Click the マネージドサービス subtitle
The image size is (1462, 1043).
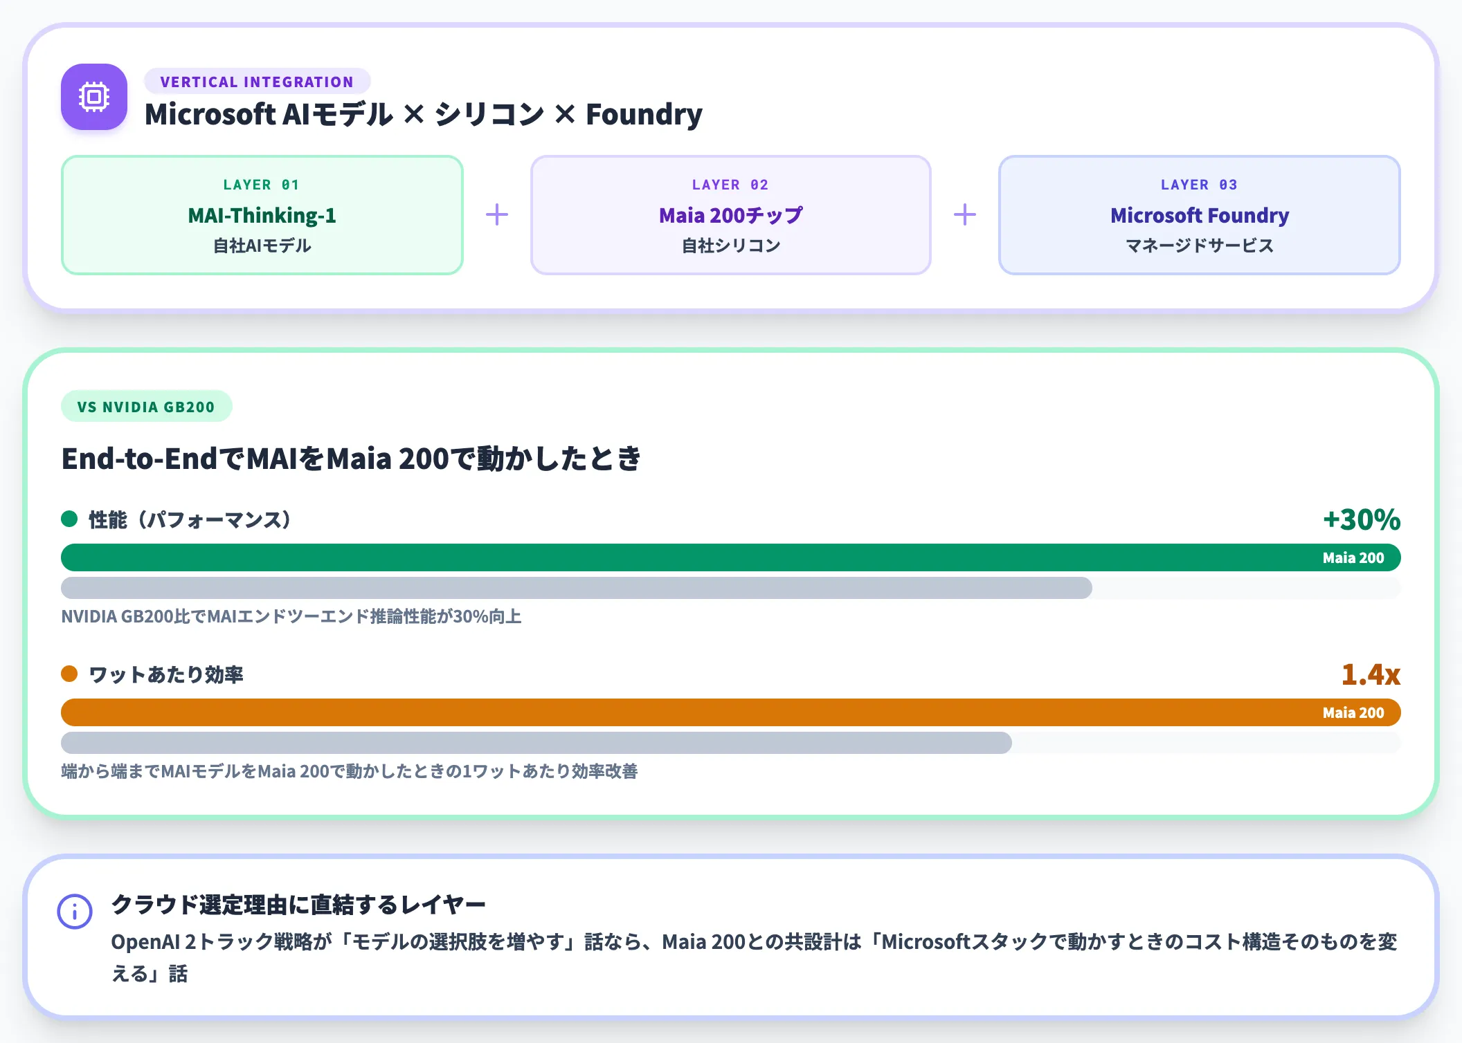click(1200, 246)
